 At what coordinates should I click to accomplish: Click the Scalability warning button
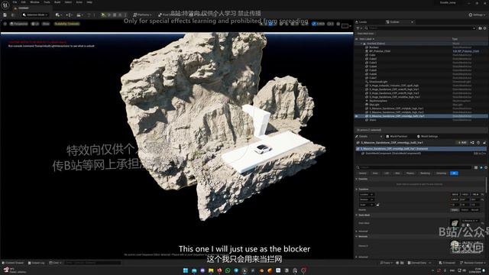pyautogui.click(x=66, y=24)
